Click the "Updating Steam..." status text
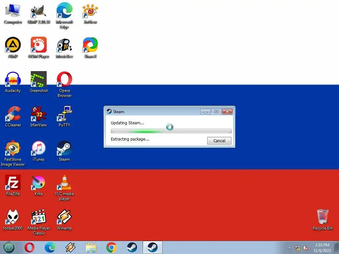339x254 pixels. pyautogui.click(x=127, y=123)
